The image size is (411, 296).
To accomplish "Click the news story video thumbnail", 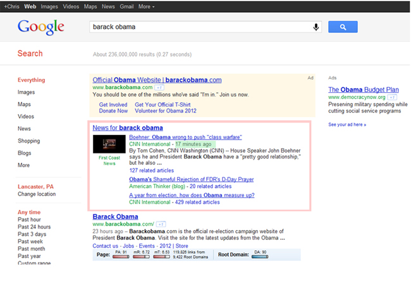I will (109, 144).
